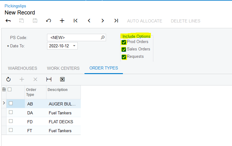Export order types grid to Excel
This screenshot has height=146, width=232.
(x=62, y=79)
